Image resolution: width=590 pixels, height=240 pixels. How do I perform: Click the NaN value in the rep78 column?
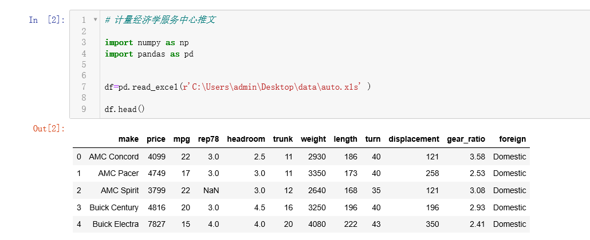tap(211, 190)
